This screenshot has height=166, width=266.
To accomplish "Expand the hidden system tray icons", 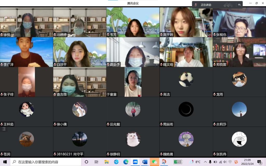I will (x=205, y=162).
